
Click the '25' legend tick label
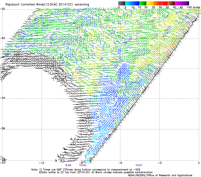point(153,7)
